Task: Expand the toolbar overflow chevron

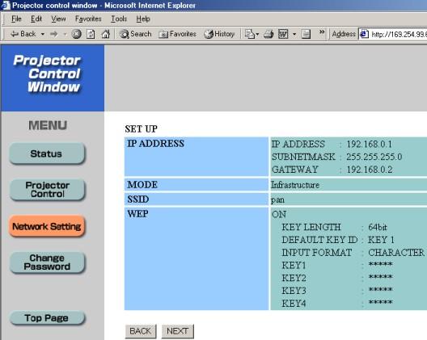Action: point(322,32)
